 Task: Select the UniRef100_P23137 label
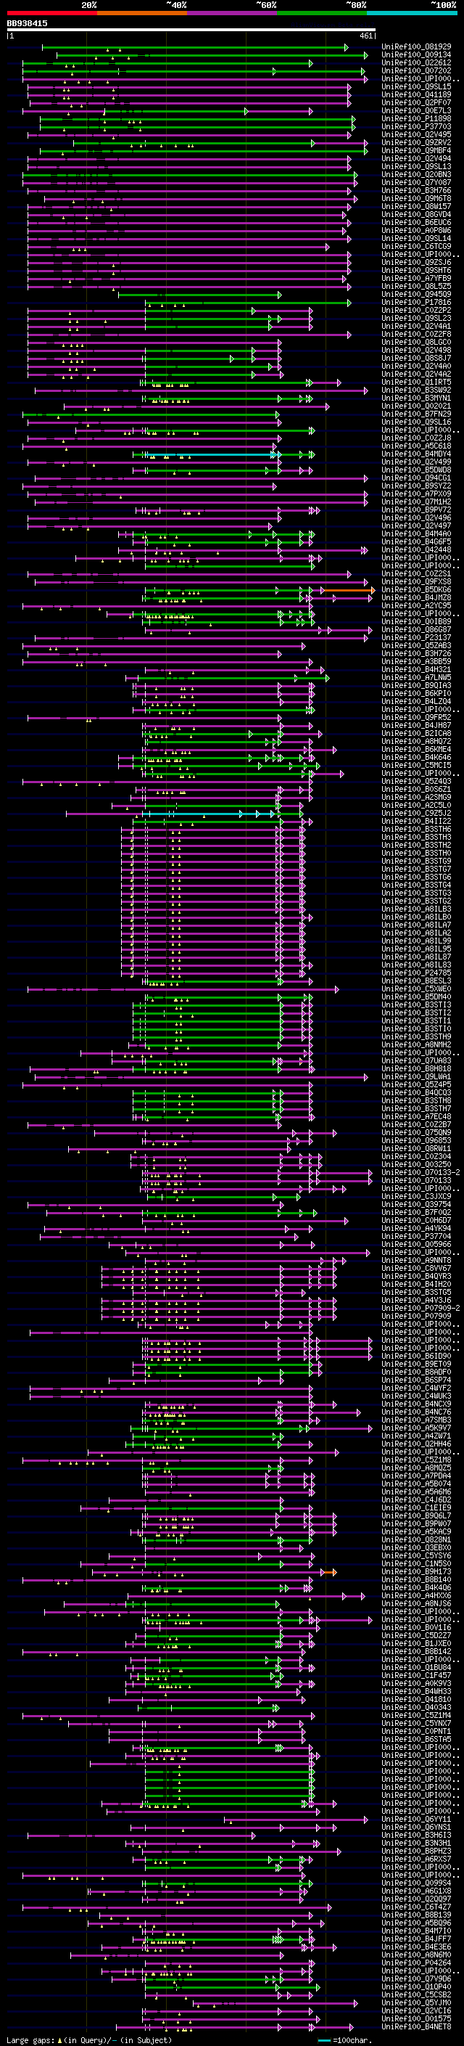pos(416,638)
